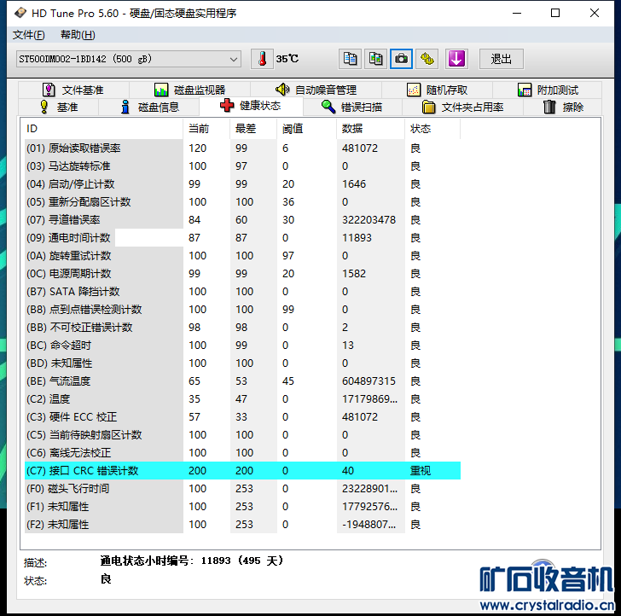Open the drive selection dropdown ST500DM002
Screen dimensions: 621x616
(128, 59)
